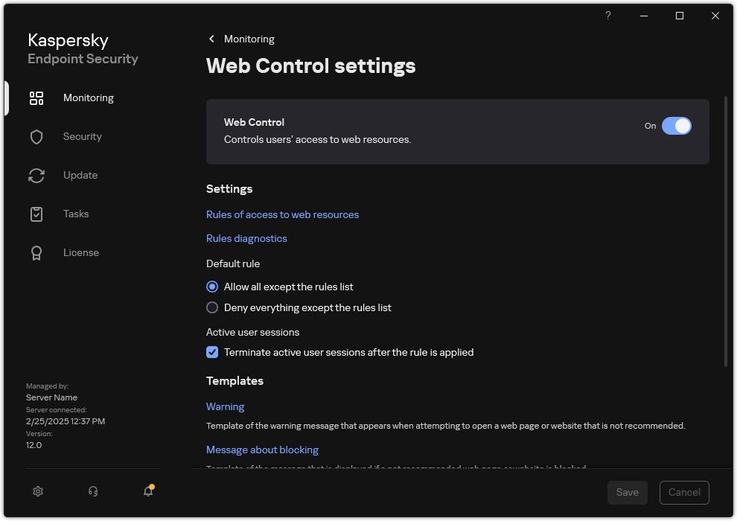Open notifications via the bell icon
Screen dimensions: 737x521
(x=147, y=491)
